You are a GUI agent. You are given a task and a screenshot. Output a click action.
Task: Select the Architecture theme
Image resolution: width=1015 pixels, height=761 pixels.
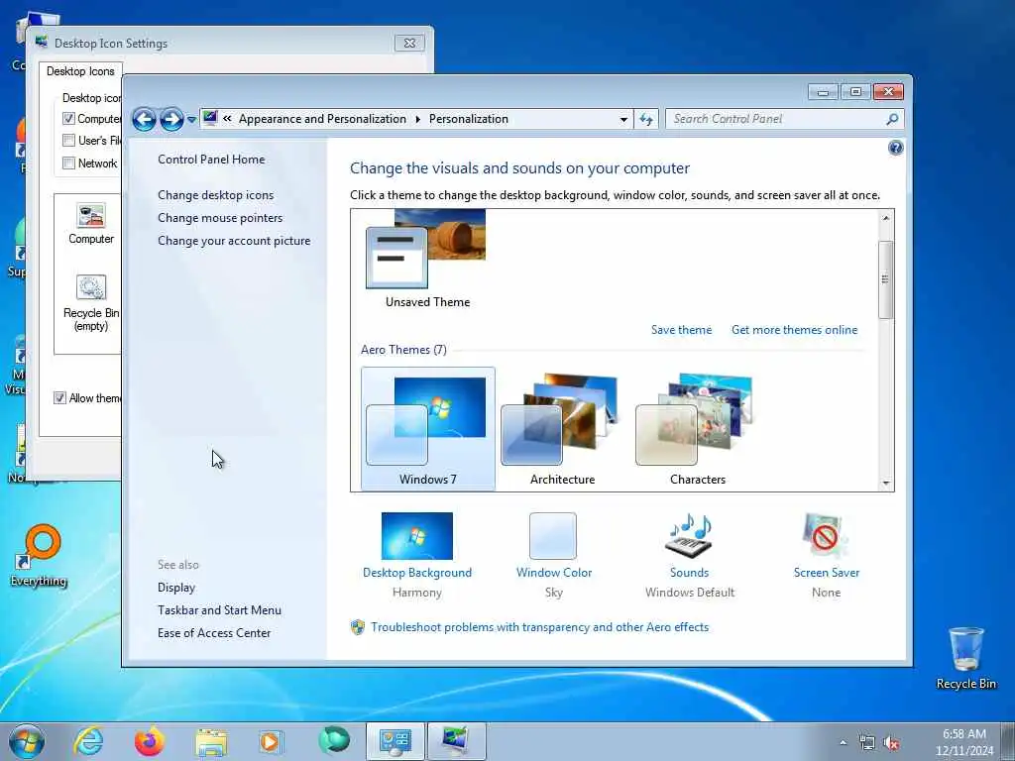point(563,429)
